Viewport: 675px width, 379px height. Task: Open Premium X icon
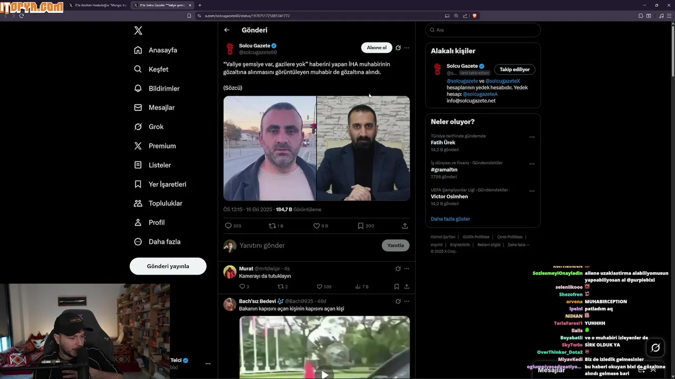click(x=138, y=146)
